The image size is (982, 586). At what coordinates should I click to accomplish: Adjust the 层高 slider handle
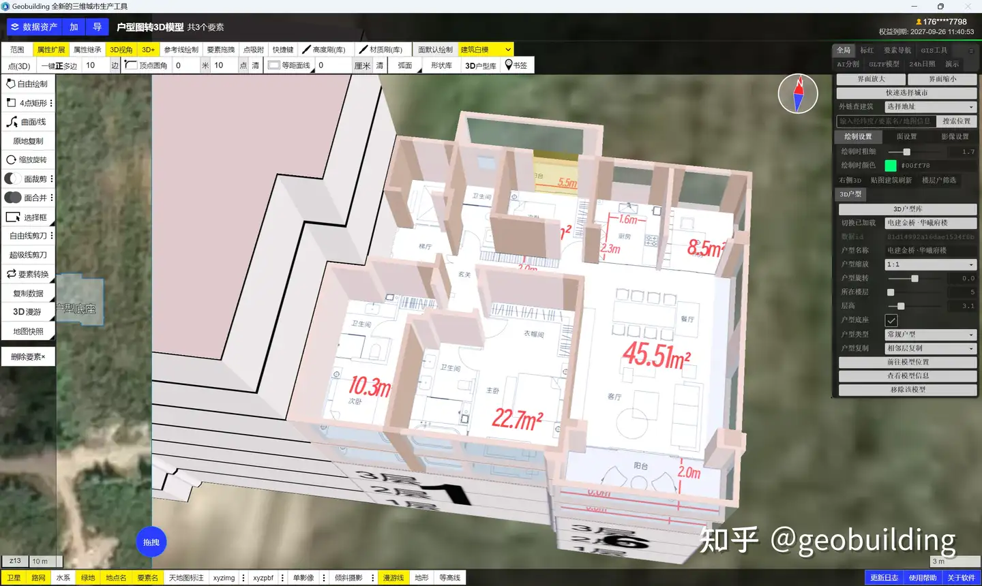click(x=901, y=307)
